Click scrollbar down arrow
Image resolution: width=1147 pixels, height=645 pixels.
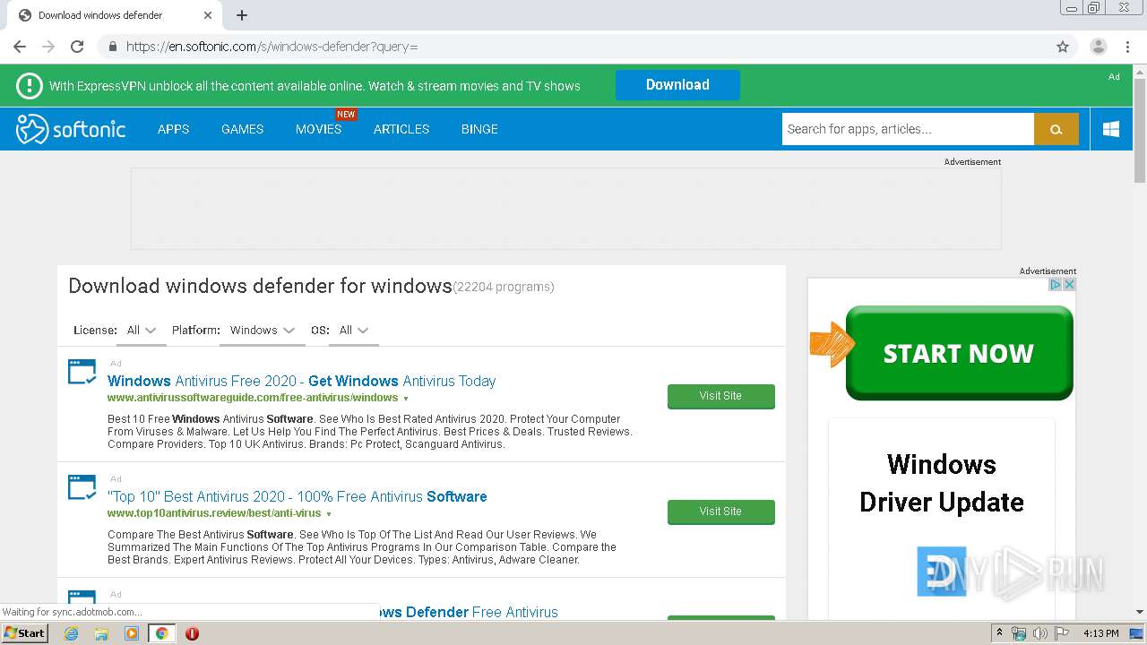click(1140, 612)
